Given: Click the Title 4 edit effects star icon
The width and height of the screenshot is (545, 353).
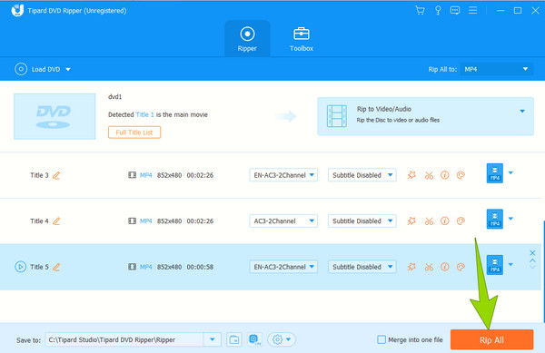Looking at the screenshot, I should pos(411,221).
